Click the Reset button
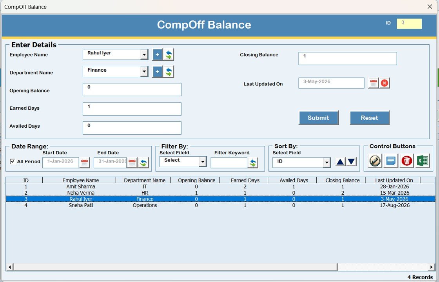 click(x=369, y=118)
